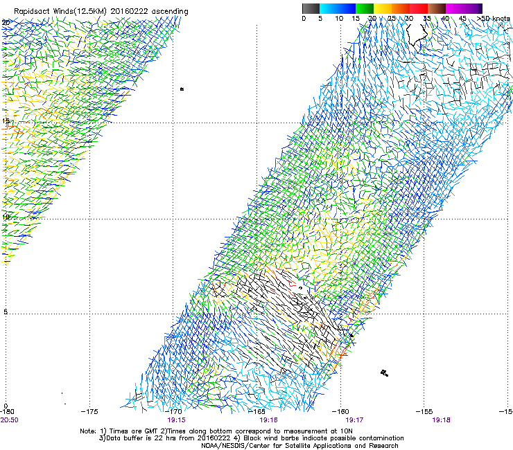Image resolution: width=513 pixels, height=450 pixels.
Task: Click the note 'Data buffer is 22 hrs'
Action: 141,438
